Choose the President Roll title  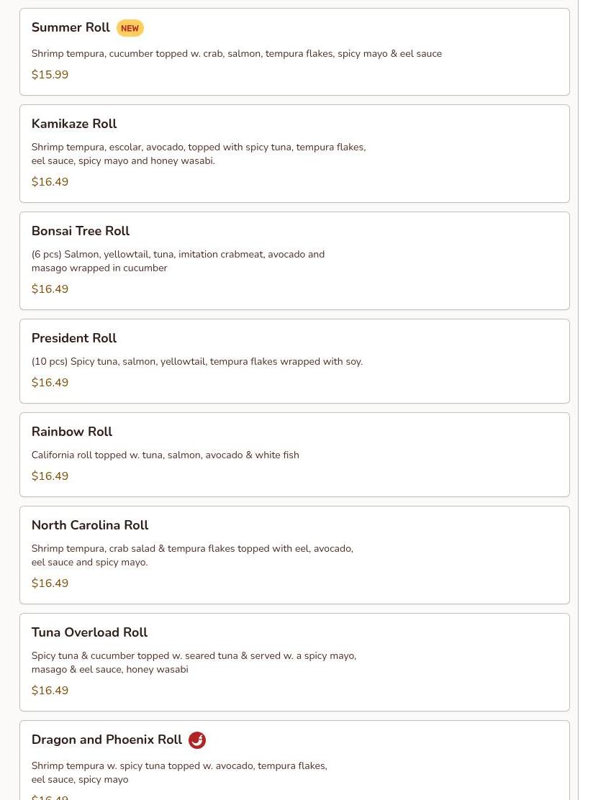coord(74,338)
